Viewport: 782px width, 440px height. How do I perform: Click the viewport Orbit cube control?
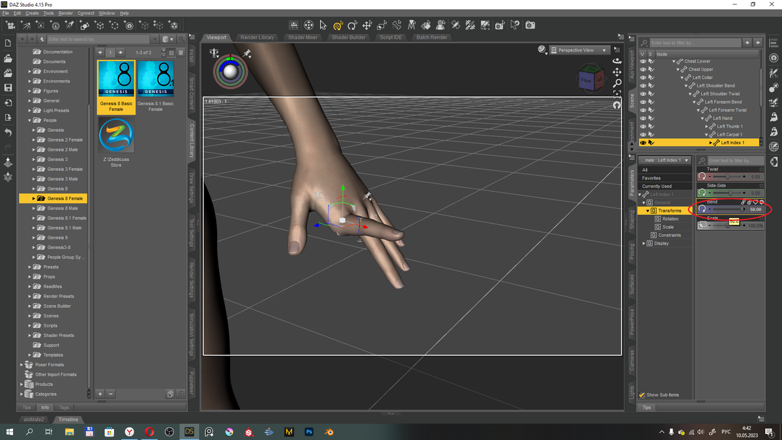point(617,61)
